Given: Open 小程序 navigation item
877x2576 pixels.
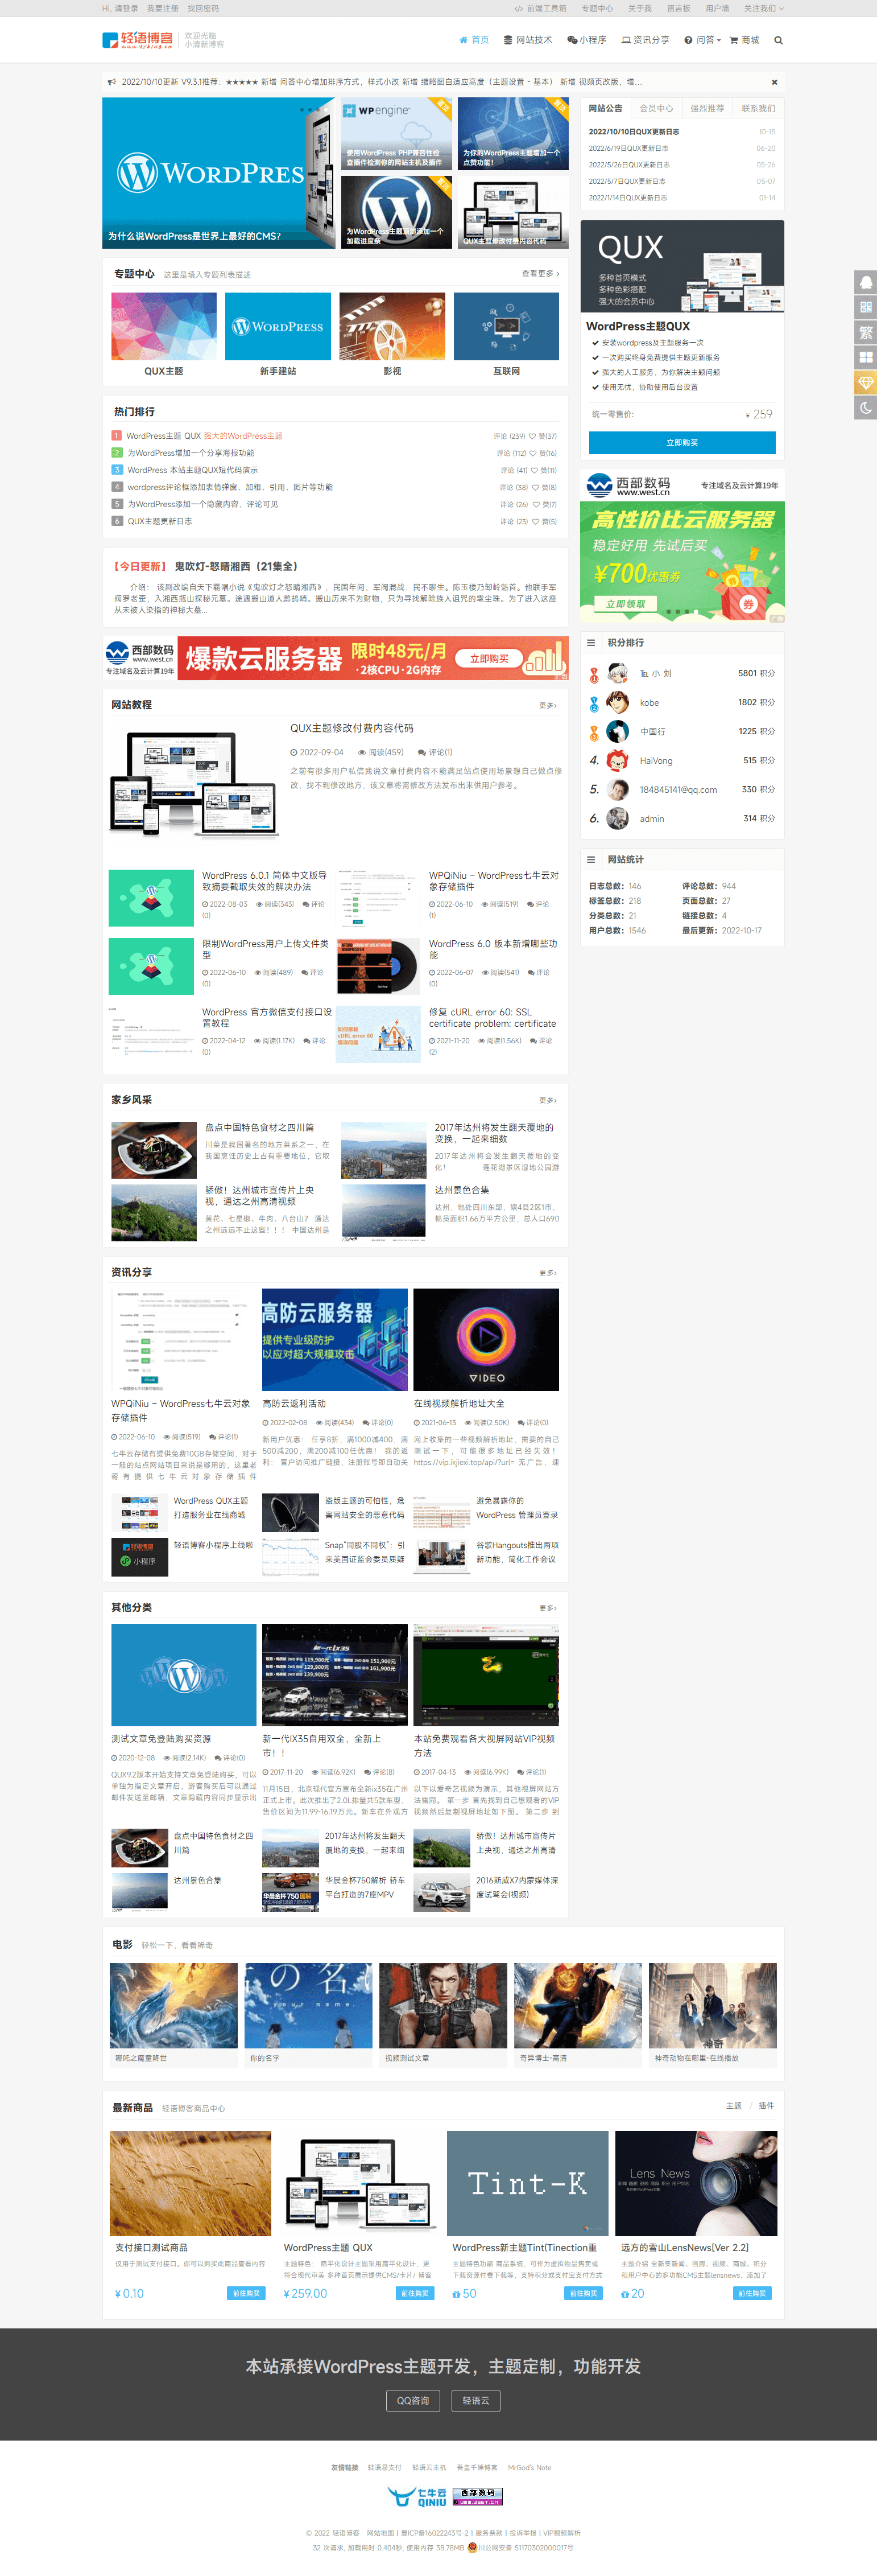Looking at the screenshot, I should click(586, 40).
